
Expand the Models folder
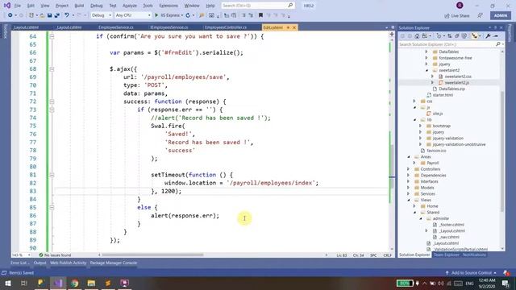(409, 188)
